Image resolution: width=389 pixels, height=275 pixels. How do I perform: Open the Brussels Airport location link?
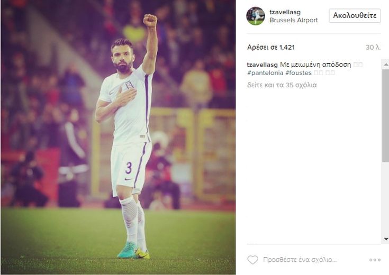click(294, 20)
